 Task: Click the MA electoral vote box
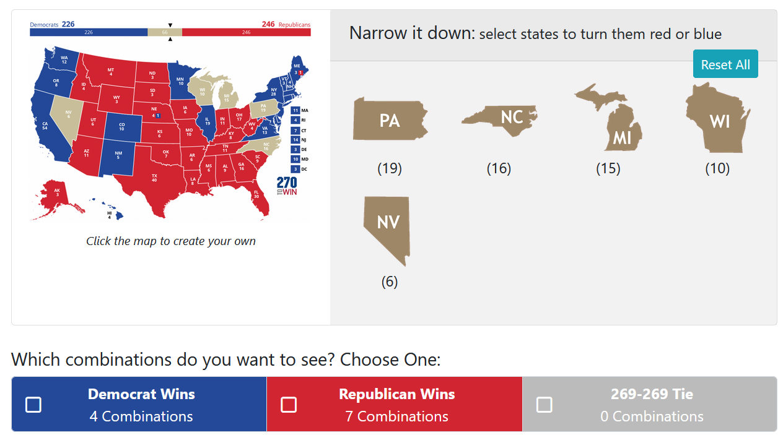click(296, 110)
